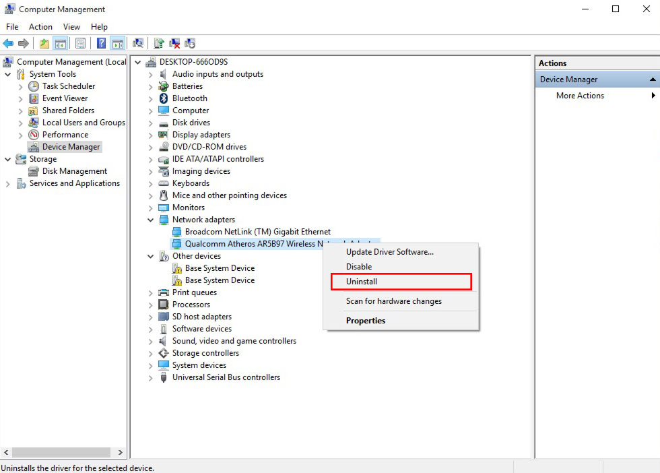Select Qualcomm Atheros AR5B97 Wireless adapter
Image resolution: width=660 pixels, height=473 pixels.
[255, 244]
